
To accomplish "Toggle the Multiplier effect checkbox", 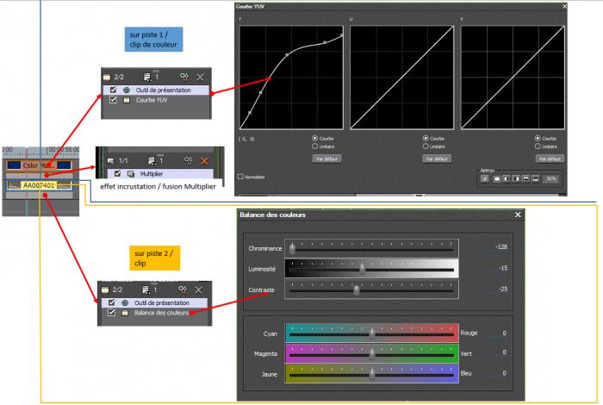I will pos(118,174).
